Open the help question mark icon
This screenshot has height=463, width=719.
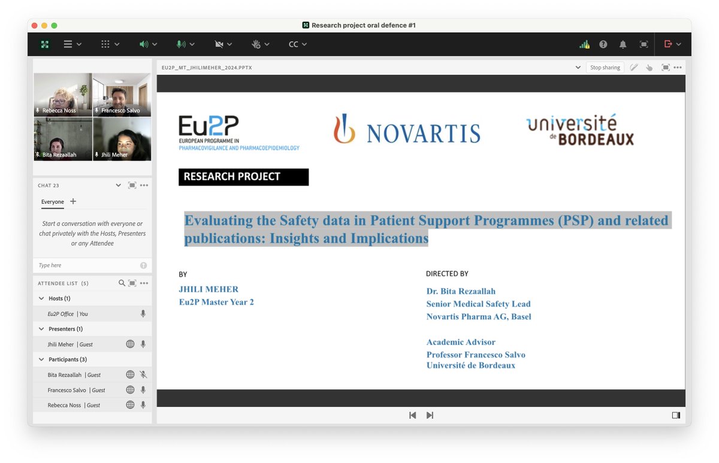(603, 44)
